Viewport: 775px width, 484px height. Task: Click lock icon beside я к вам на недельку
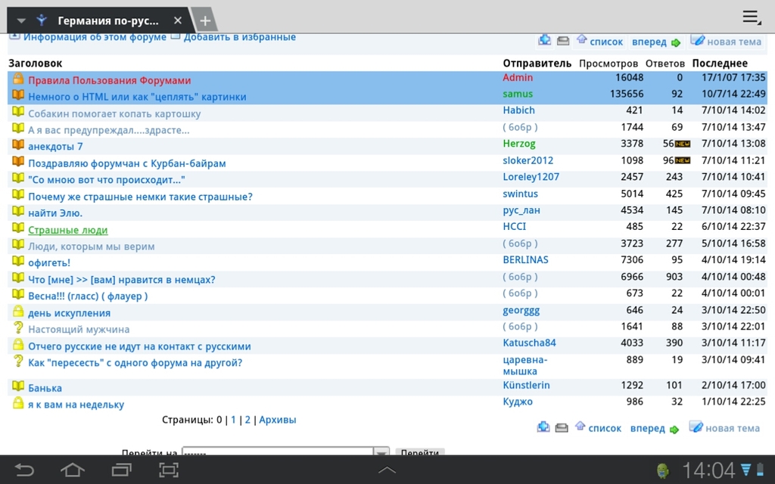point(18,402)
